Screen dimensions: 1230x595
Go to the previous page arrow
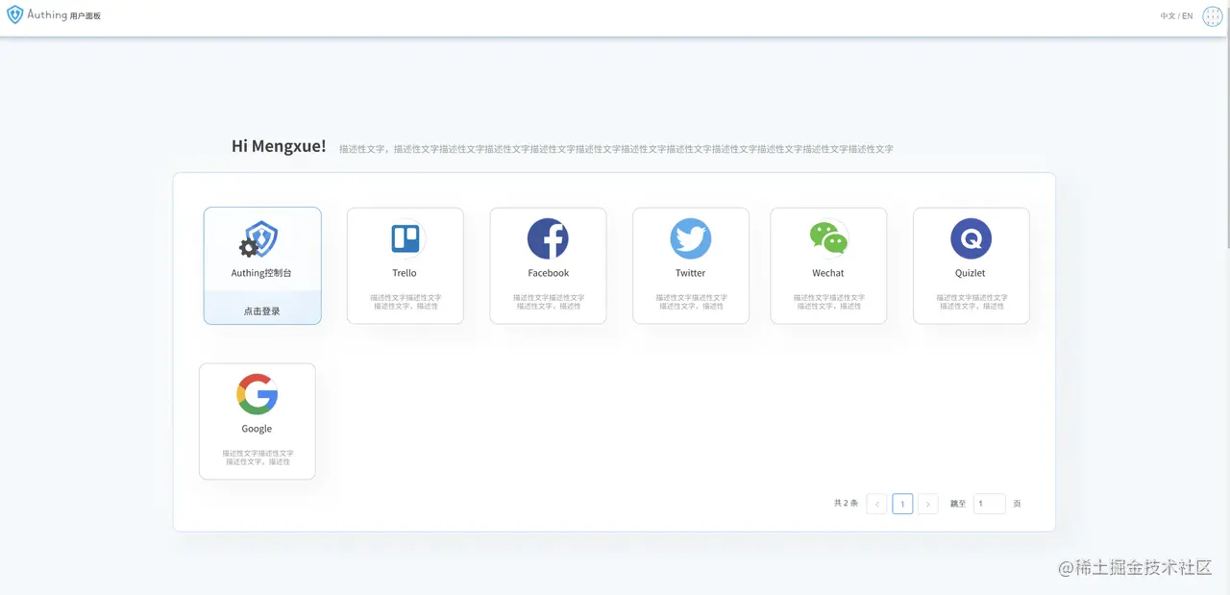tap(876, 504)
